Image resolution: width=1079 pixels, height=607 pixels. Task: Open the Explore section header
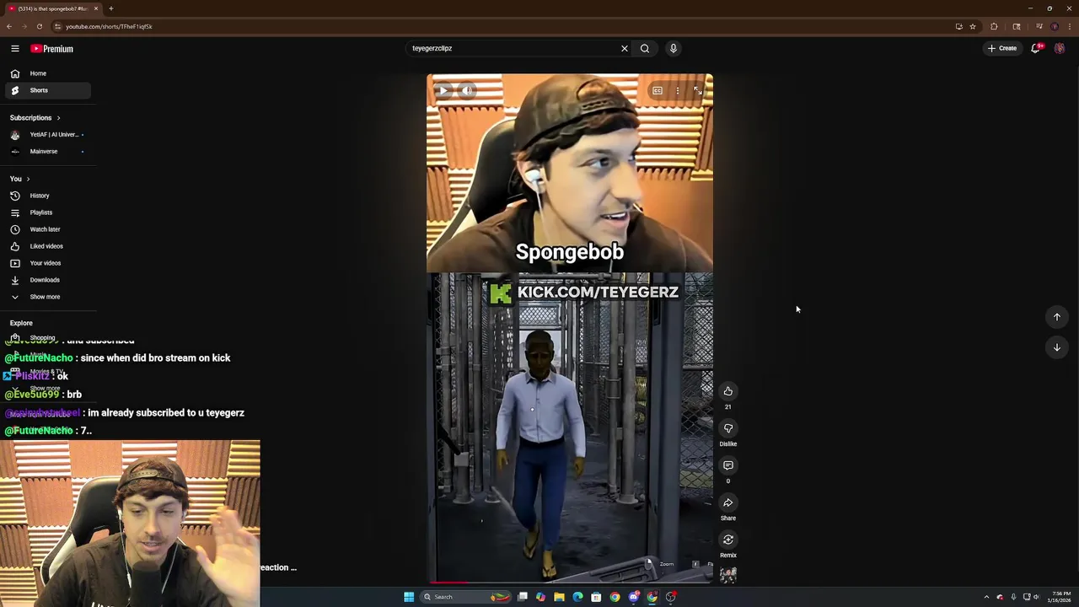click(x=21, y=323)
